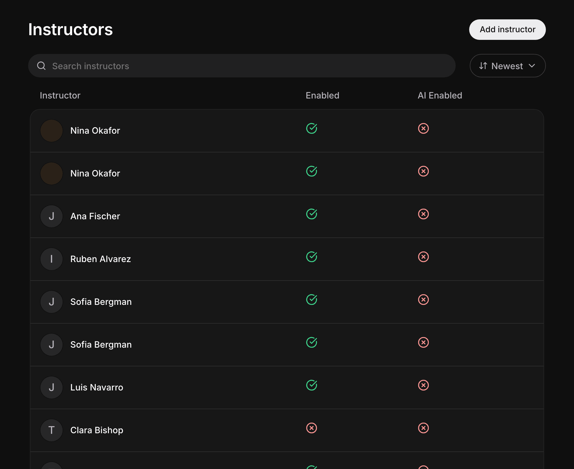Click Ruben Alvarez's I avatar

(52, 259)
